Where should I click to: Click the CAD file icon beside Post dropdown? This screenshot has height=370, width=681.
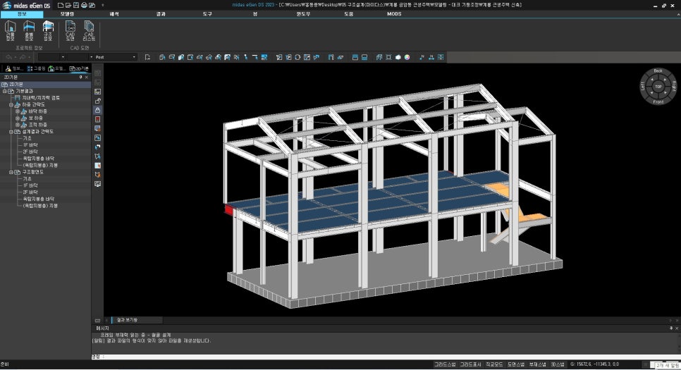[x=147, y=57]
